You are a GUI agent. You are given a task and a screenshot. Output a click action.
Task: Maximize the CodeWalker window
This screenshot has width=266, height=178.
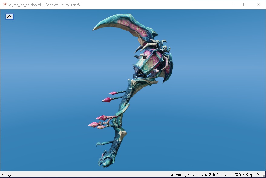[x=245, y=5]
